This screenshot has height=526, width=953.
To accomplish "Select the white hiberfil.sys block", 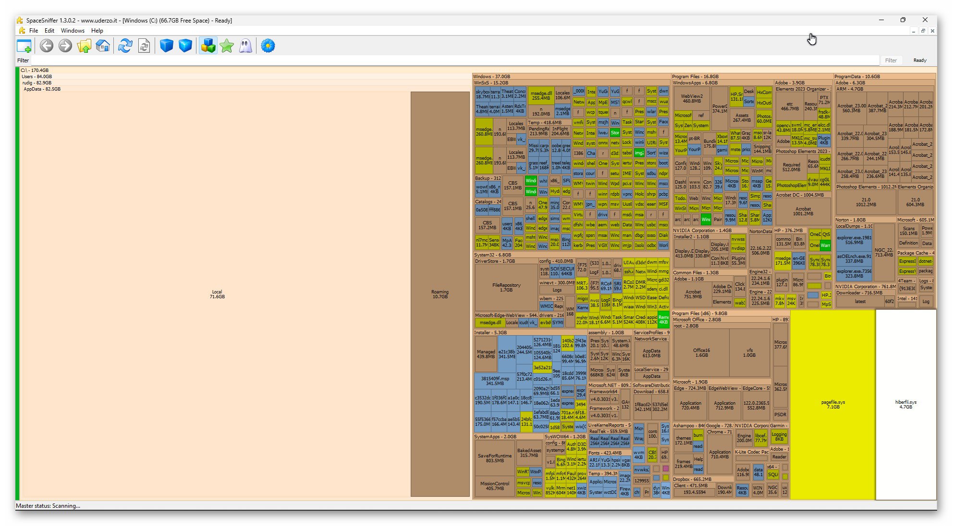I will (906, 405).
